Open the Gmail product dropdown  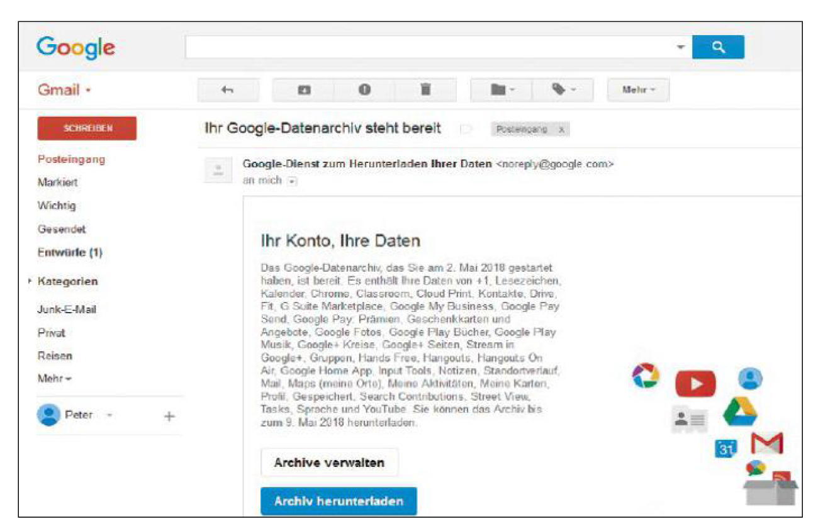click(65, 89)
